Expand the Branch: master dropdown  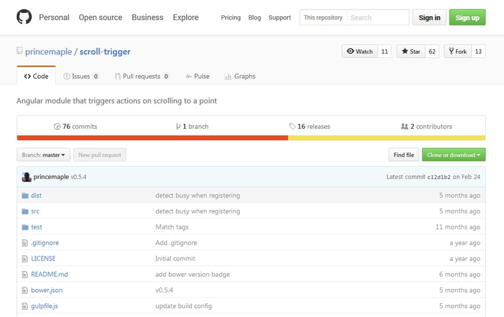43,155
